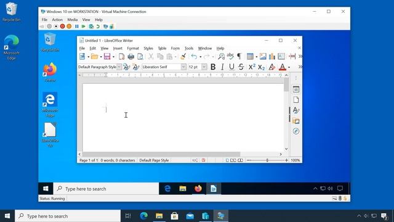Viewport: 394px width, 222px height.
Task: Click the New Style from Selection icon
Action: click(x=136, y=67)
